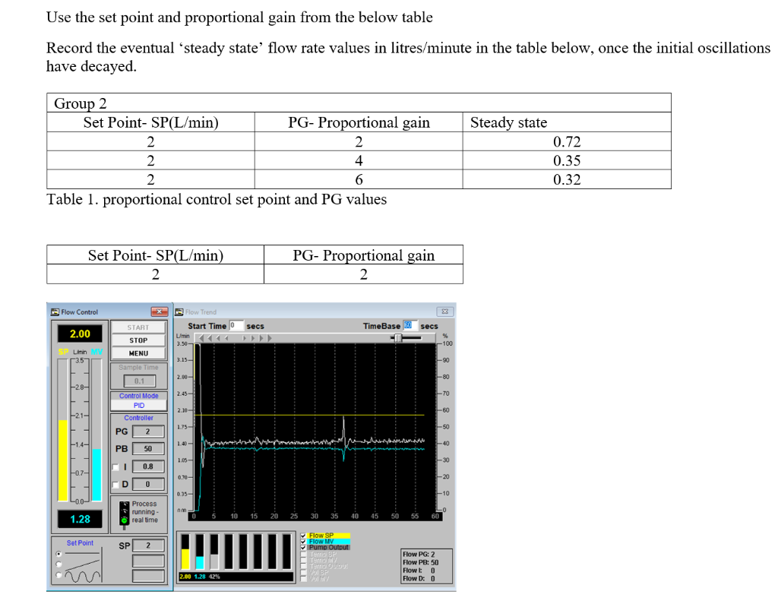Click the Flow PG: 2 status text
778x601 pixels.
point(419,555)
